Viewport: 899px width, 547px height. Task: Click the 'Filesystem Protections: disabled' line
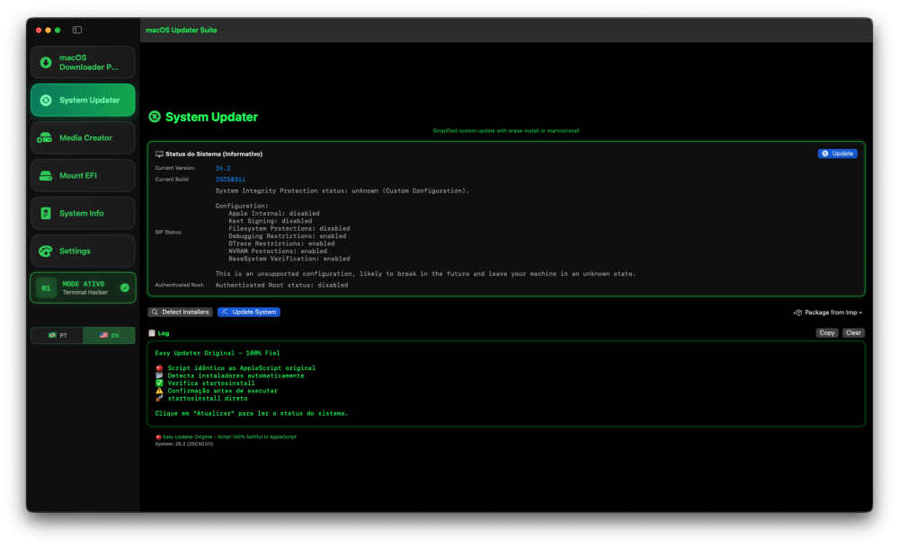click(x=289, y=228)
